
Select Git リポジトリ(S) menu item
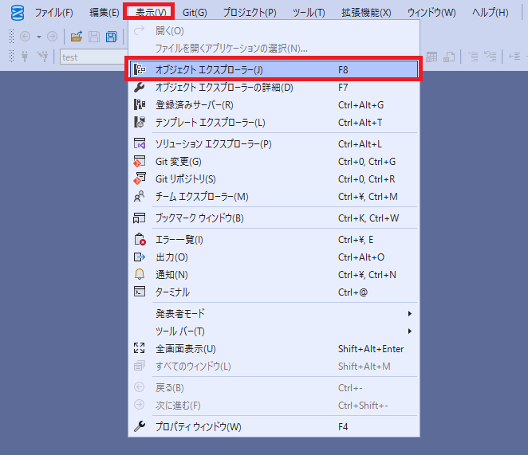pos(274,179)
